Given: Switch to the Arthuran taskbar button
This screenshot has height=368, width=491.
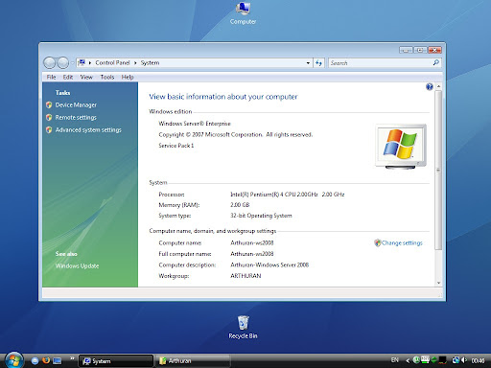Looking at the screenshot, I should click(x=193, y=361).
